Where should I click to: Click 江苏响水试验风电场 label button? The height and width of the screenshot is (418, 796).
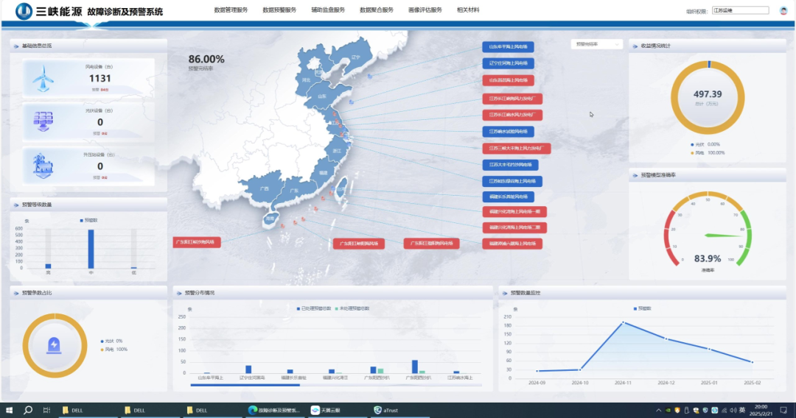pos(508,132)
